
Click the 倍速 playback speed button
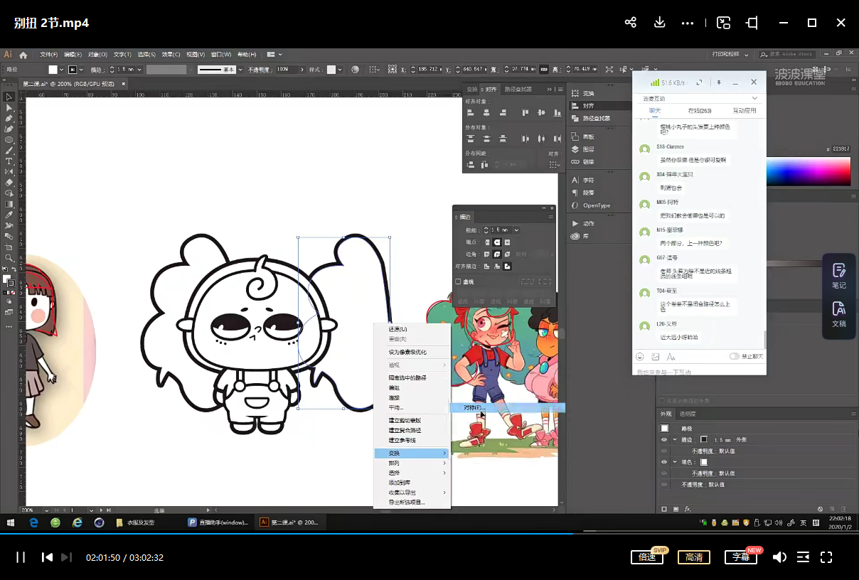(x=647, y=557)
